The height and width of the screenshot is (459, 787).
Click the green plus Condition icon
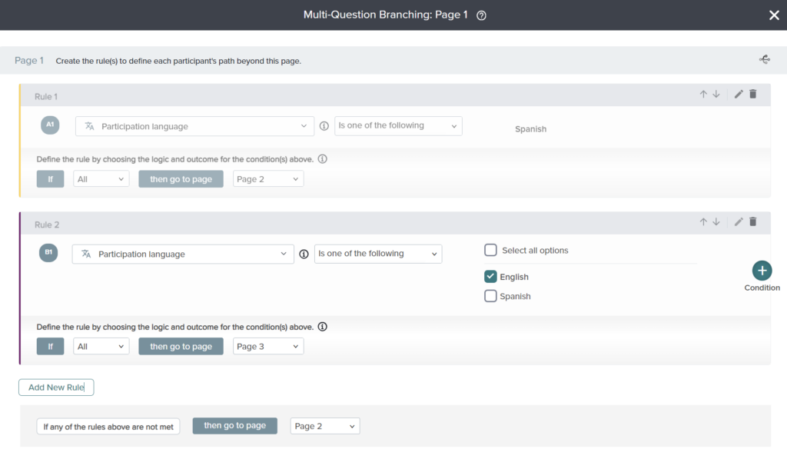click(x=762, y=271)
